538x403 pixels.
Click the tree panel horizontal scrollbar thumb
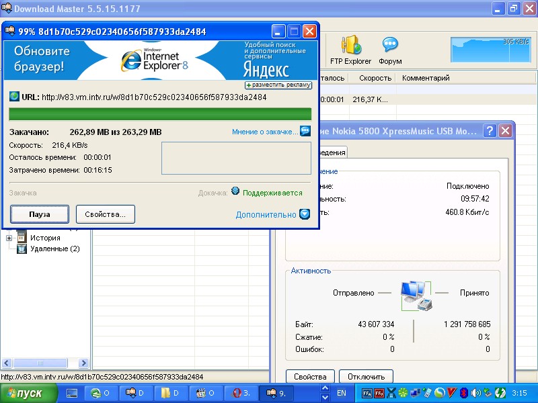pos(40,363)
